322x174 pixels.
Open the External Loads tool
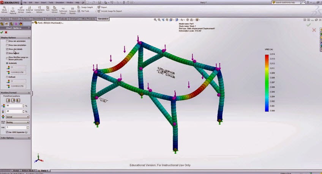pos(29,9)
